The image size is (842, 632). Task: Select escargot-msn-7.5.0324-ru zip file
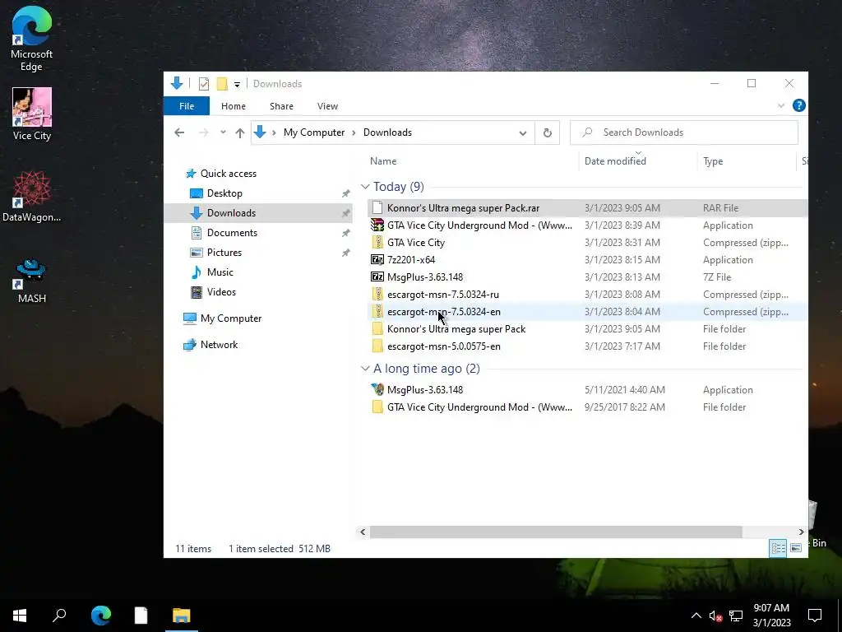[587, 295]
